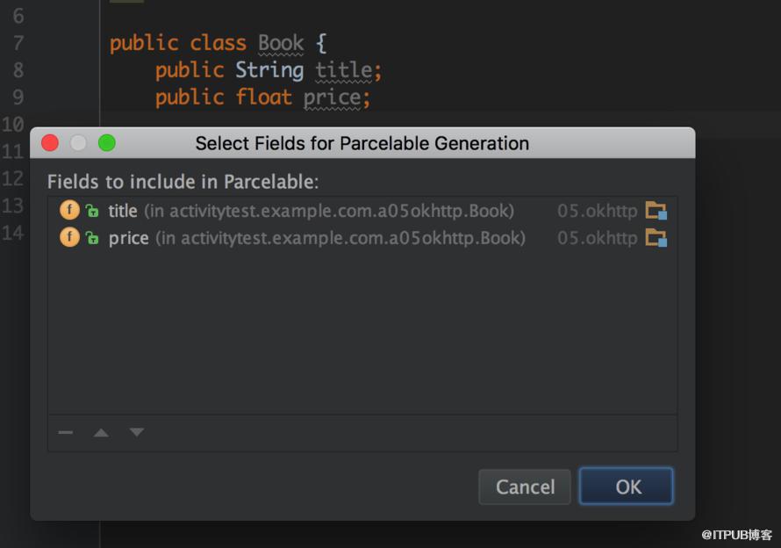Click the price variable in editor code
The image size is (781, 548).
click(333, 97)
